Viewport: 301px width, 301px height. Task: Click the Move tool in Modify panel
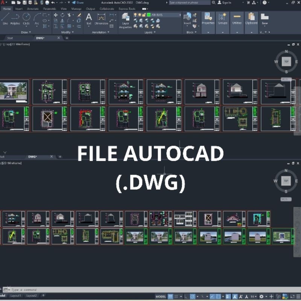56,15
